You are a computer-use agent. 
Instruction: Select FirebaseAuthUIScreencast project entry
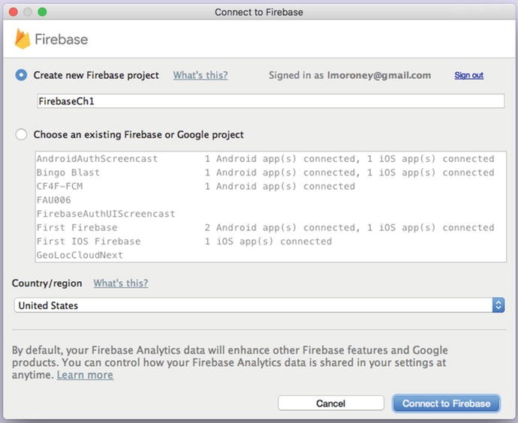click(x=105, y=214)
